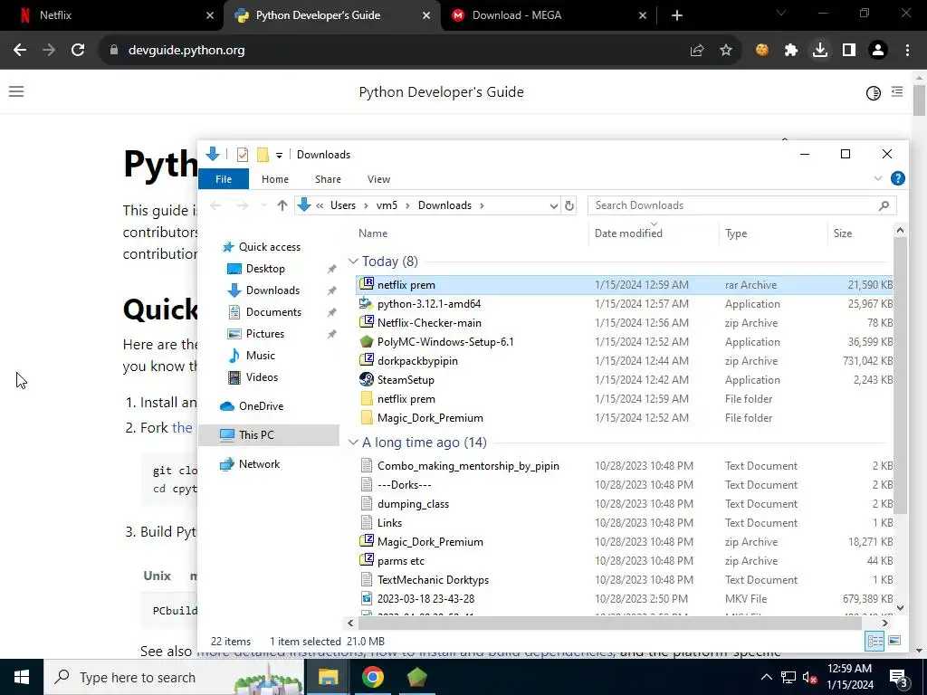Switch to details view layout icon
927x695 pixels.
click(875, 641)
